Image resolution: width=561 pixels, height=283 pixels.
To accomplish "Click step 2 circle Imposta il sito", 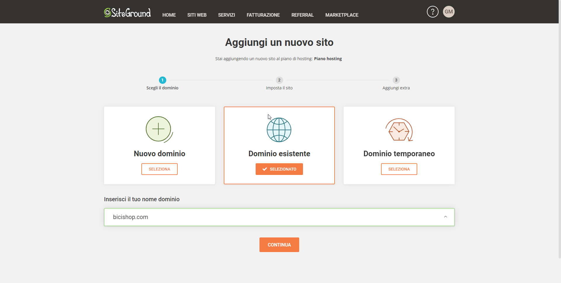I will 279,80.
